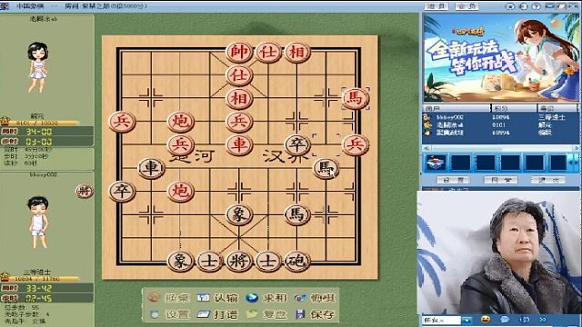Open the 设置 settings below the board
The height and width of the screenshot is (327, 582).
click(169, 314)
